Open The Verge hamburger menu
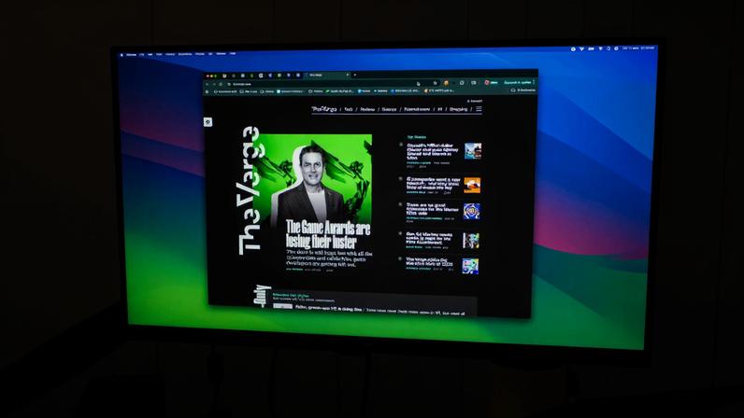This screenshot has height=418, width=744. point(479,109)
